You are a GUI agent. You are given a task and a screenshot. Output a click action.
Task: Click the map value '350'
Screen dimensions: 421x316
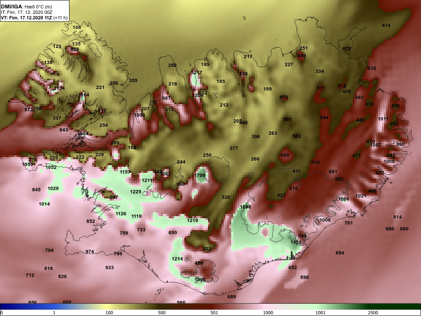[172, 65]
